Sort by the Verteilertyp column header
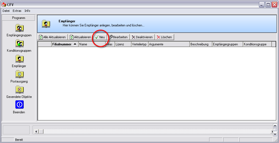This screenshot has height=143, width=279. pyautogui.click(x=140, y=44)
